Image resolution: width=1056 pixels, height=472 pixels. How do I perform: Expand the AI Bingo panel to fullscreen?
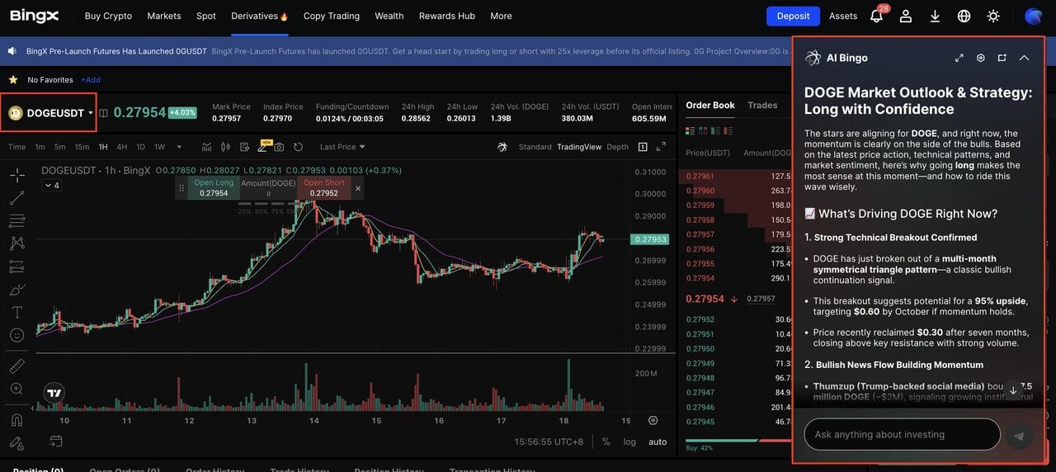959,58
